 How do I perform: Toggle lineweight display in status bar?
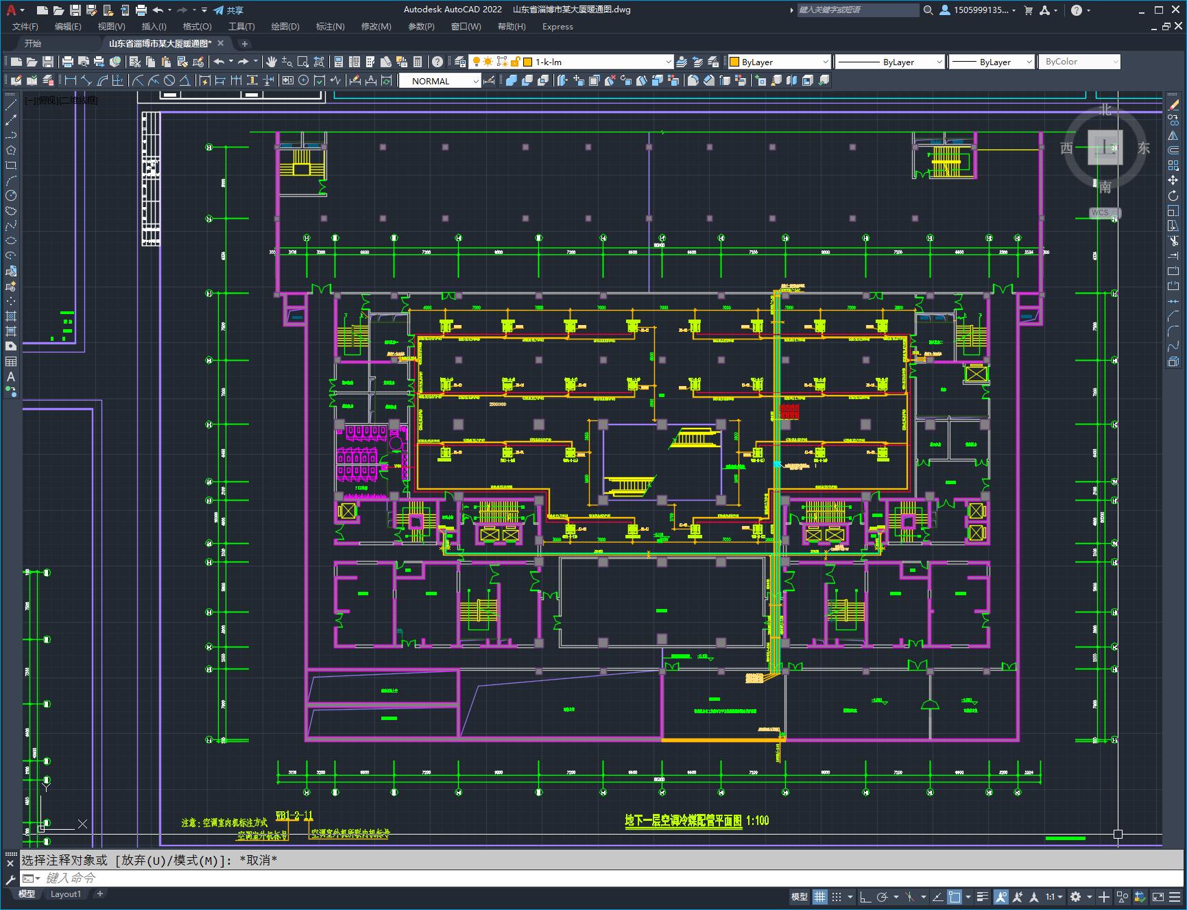[x=982, y=896]
